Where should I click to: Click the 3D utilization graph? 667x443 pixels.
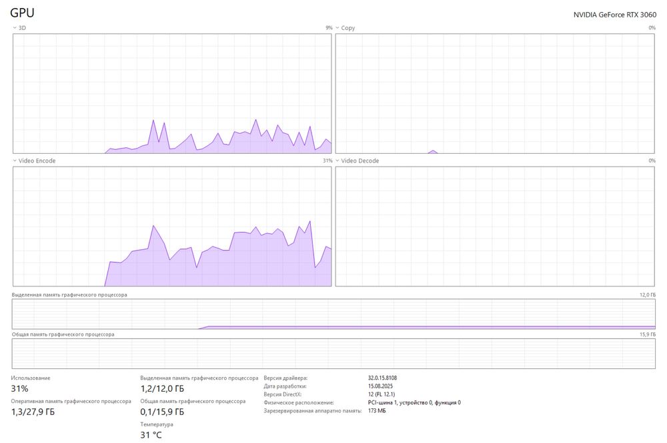tap(172, 93)
